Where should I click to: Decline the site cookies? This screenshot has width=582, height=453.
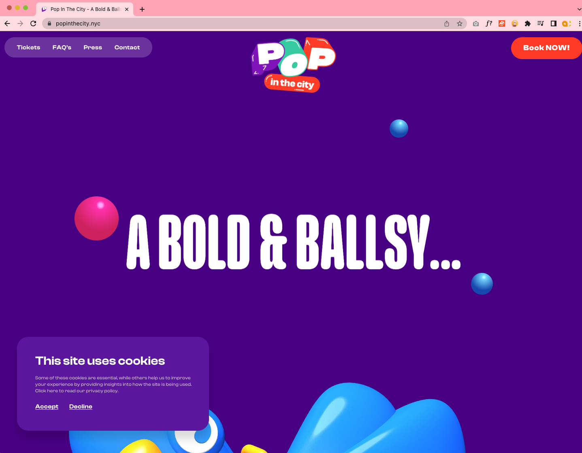click(81, 406)
